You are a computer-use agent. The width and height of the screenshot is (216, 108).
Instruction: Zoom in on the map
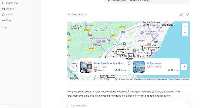tap(185, 26)
